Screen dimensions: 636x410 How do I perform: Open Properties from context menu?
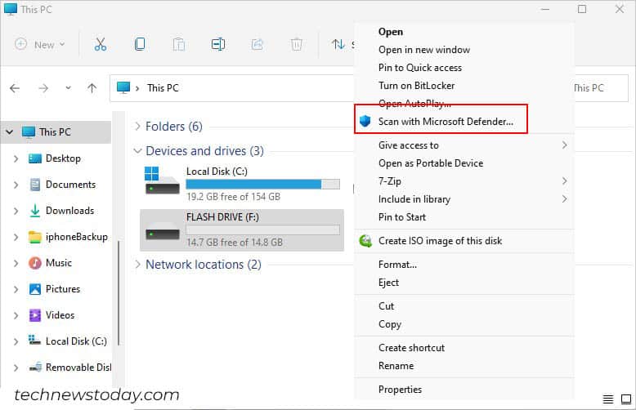coord(464,390)
